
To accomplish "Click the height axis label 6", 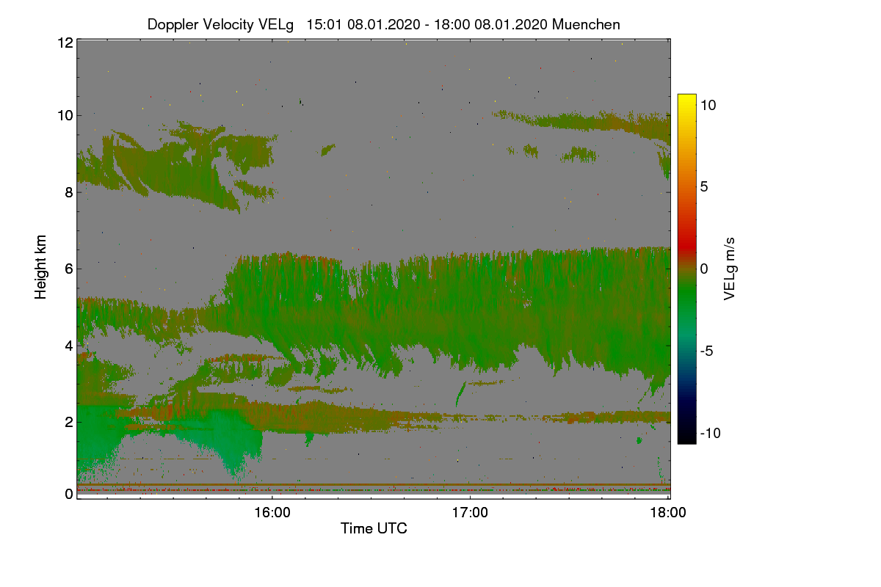I will pos(68,269).
